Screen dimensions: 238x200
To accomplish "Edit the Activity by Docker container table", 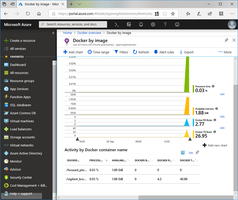I will pyautogui.click(x=191, y=153).
